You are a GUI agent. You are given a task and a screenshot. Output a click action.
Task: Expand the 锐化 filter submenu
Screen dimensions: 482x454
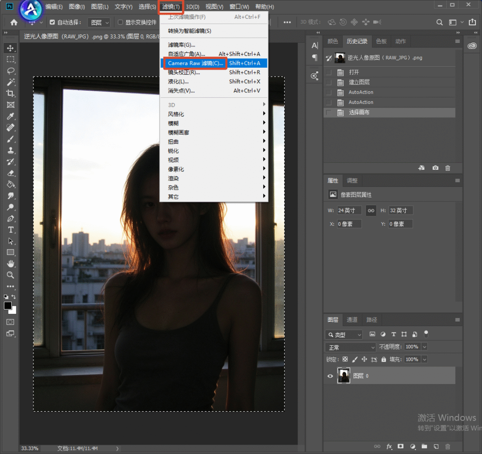214,151
